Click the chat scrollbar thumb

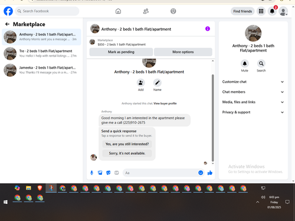[x=212, y=118]
